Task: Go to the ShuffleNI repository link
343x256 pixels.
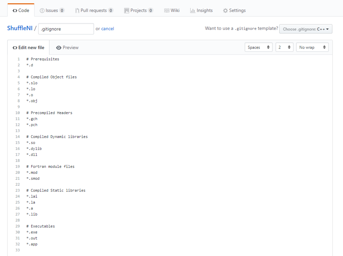Action: pyautogui.click(x=20, y=28)
